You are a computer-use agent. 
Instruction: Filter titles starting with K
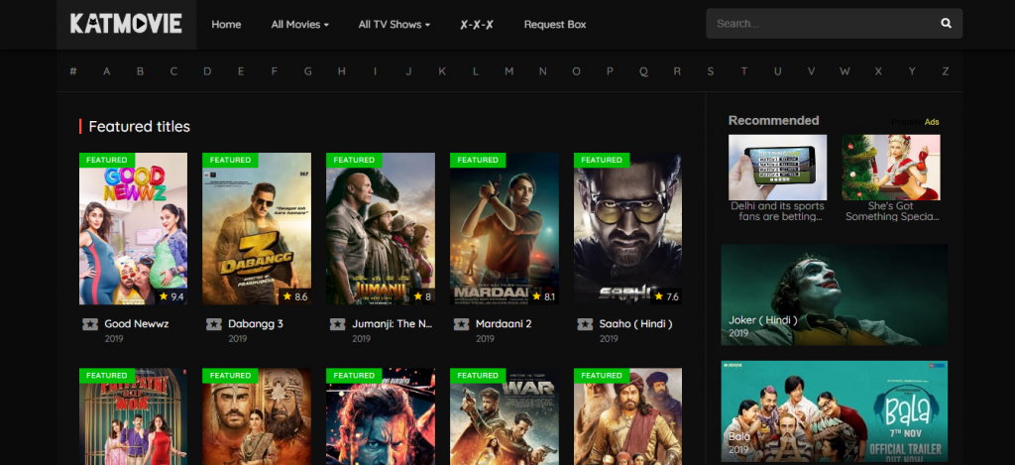click(x=442, y=71)
